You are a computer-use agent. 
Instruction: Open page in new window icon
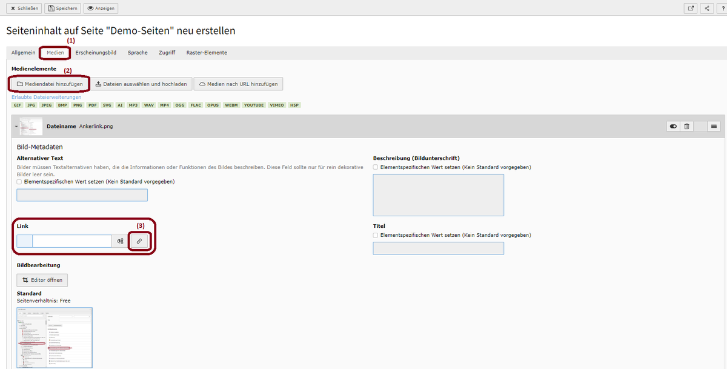[691, 8]
